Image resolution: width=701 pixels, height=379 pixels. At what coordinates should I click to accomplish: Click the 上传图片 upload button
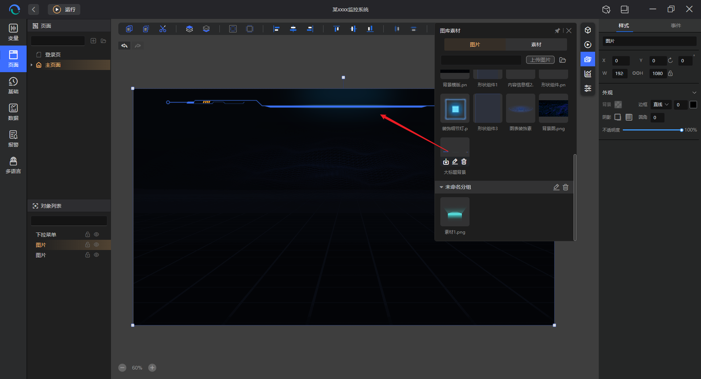(x=540, y=60)
